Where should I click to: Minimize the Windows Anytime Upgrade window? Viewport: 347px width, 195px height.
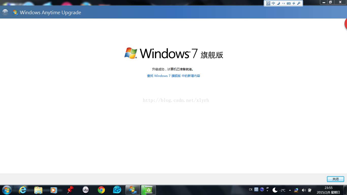pyautogui.click(x=324, y=2)
